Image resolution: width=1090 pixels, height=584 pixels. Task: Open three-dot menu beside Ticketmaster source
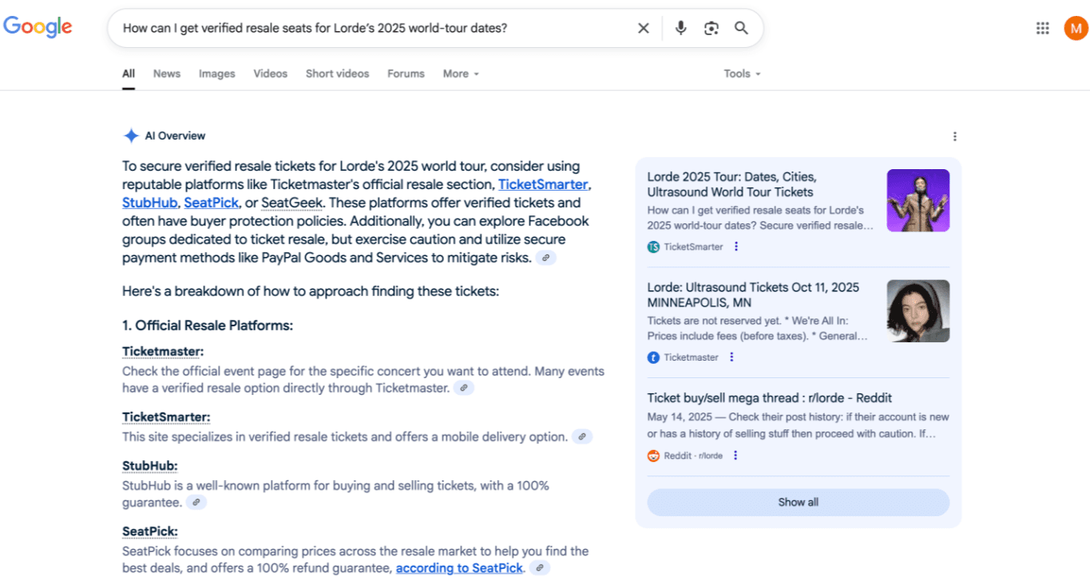(x=731, y=357)
